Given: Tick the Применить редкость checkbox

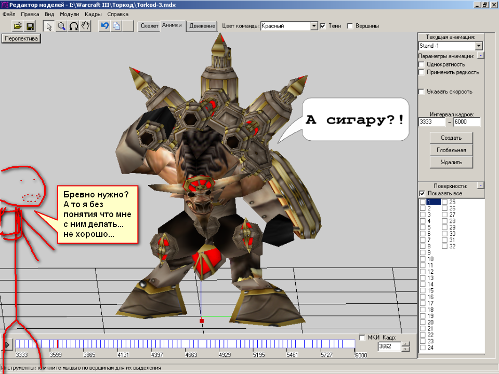Looking at the screenshot, I should pos(422,73).
